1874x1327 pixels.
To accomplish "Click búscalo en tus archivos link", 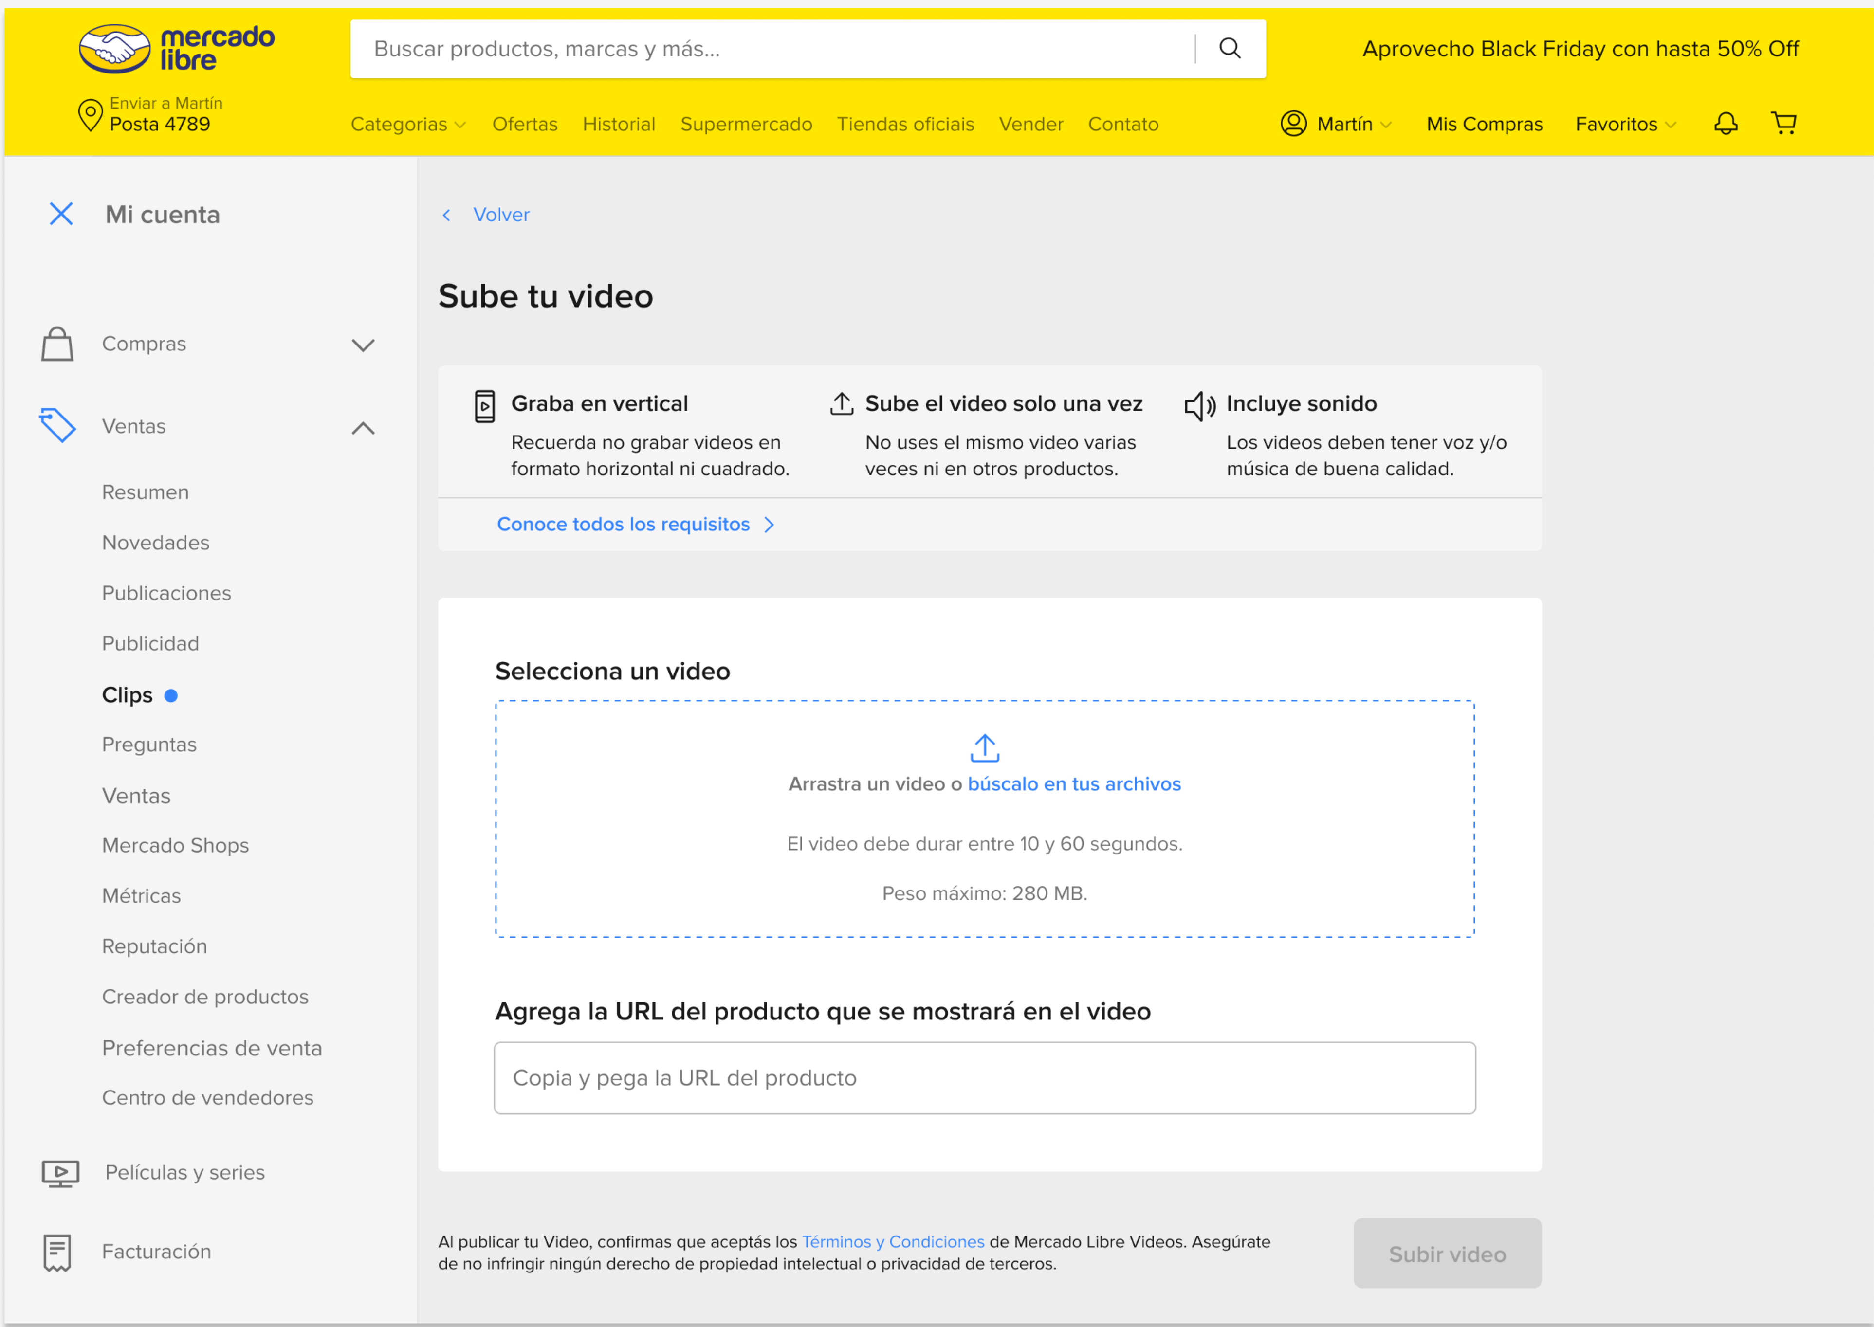I will (x=1074, y=784).
